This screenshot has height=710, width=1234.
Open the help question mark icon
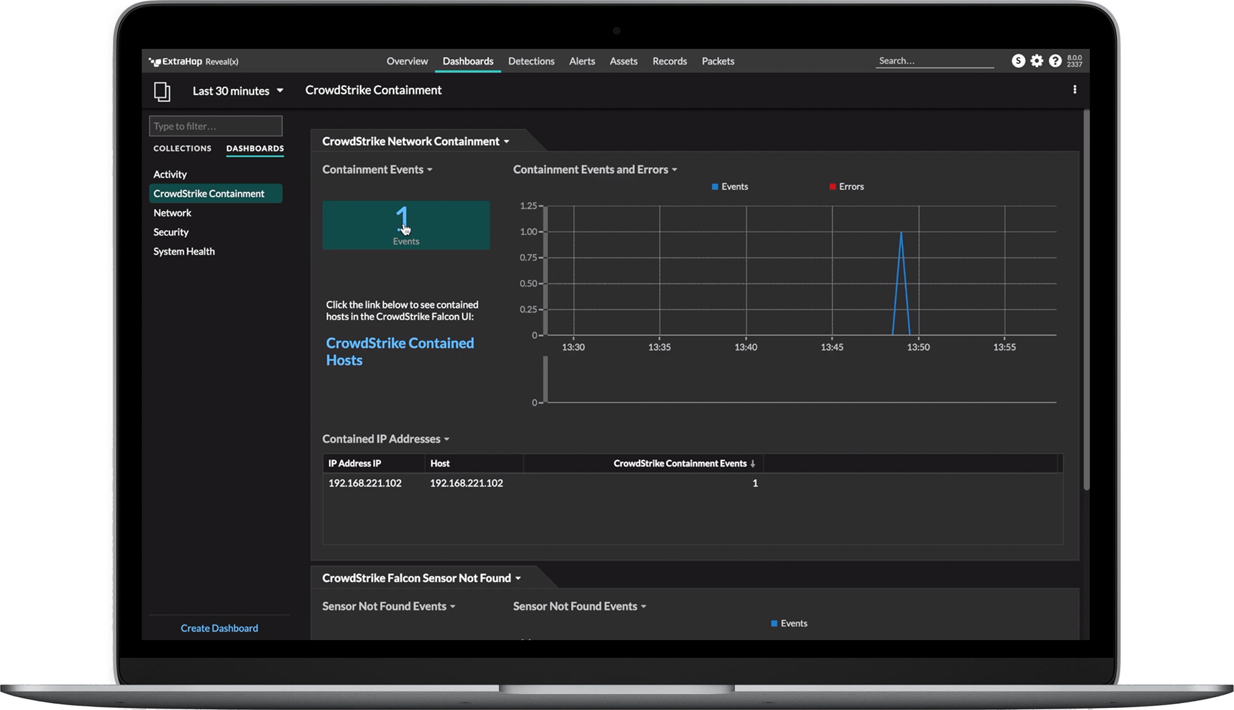click(1055, 61)
